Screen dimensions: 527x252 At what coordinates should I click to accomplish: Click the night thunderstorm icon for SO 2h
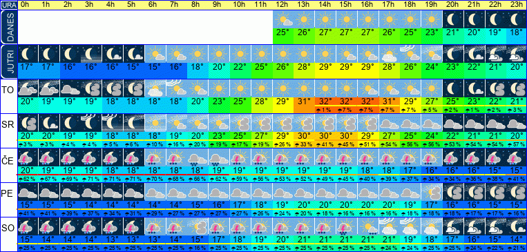click(70, 226)
